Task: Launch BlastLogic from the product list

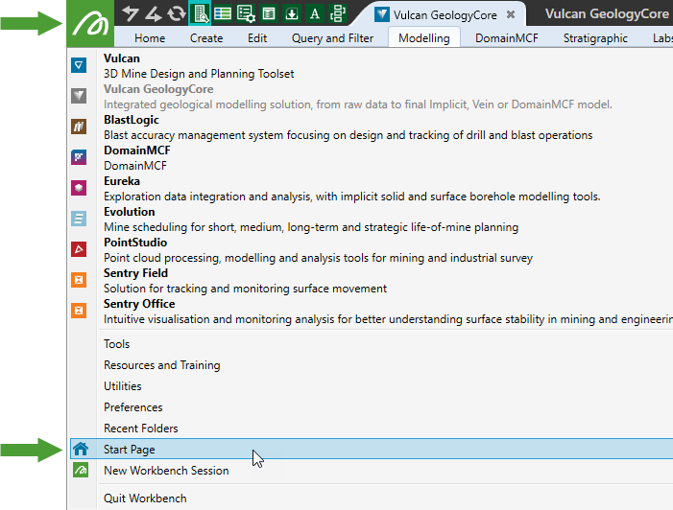Action: click(x=132, y=120)
